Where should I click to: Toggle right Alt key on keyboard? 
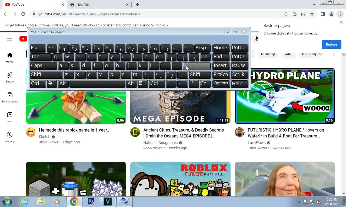point(131,84)
